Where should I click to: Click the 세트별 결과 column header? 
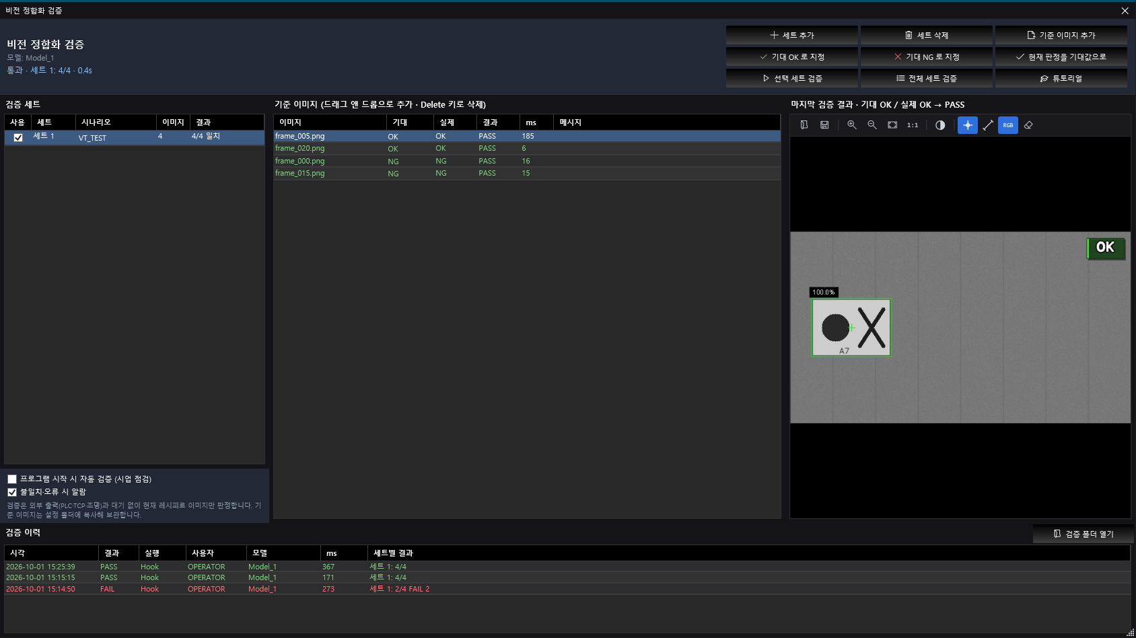[749, 553]
